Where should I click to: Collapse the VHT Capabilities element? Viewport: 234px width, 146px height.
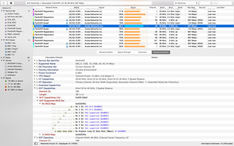click(x=35, y=88)
